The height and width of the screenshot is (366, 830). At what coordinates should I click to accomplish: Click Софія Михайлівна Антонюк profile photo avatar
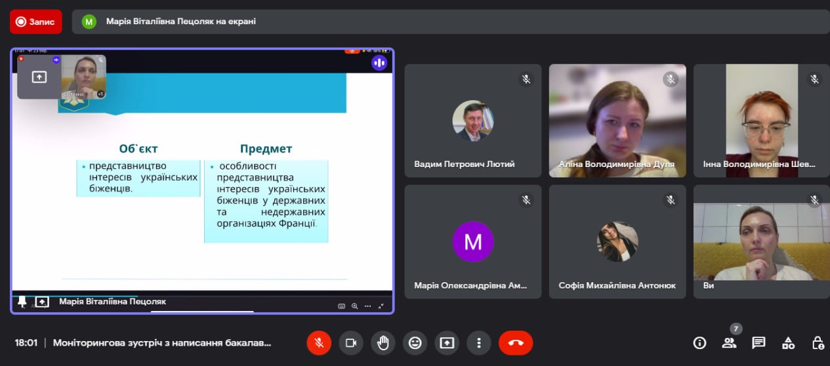pos(617,242)
